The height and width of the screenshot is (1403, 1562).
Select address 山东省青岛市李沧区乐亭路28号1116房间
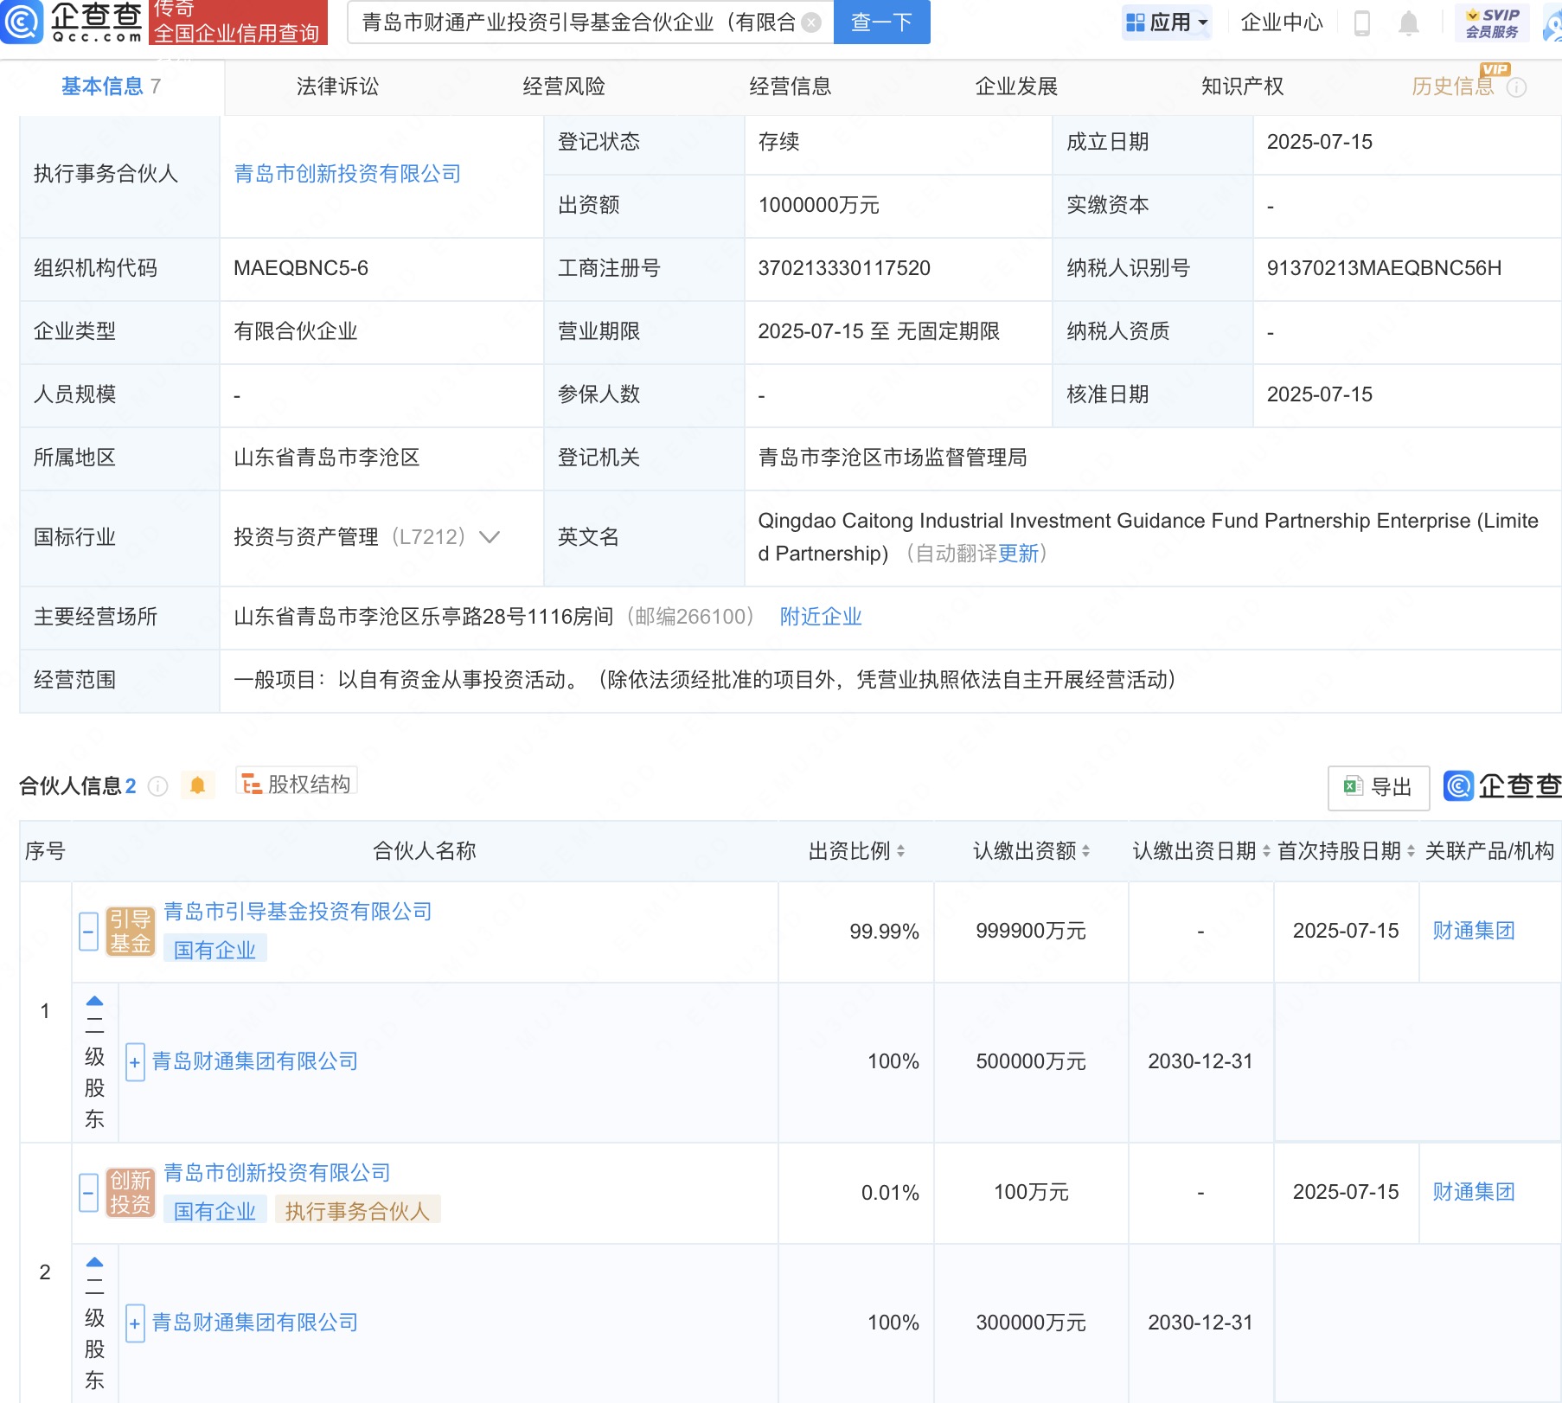pos(424,617)
